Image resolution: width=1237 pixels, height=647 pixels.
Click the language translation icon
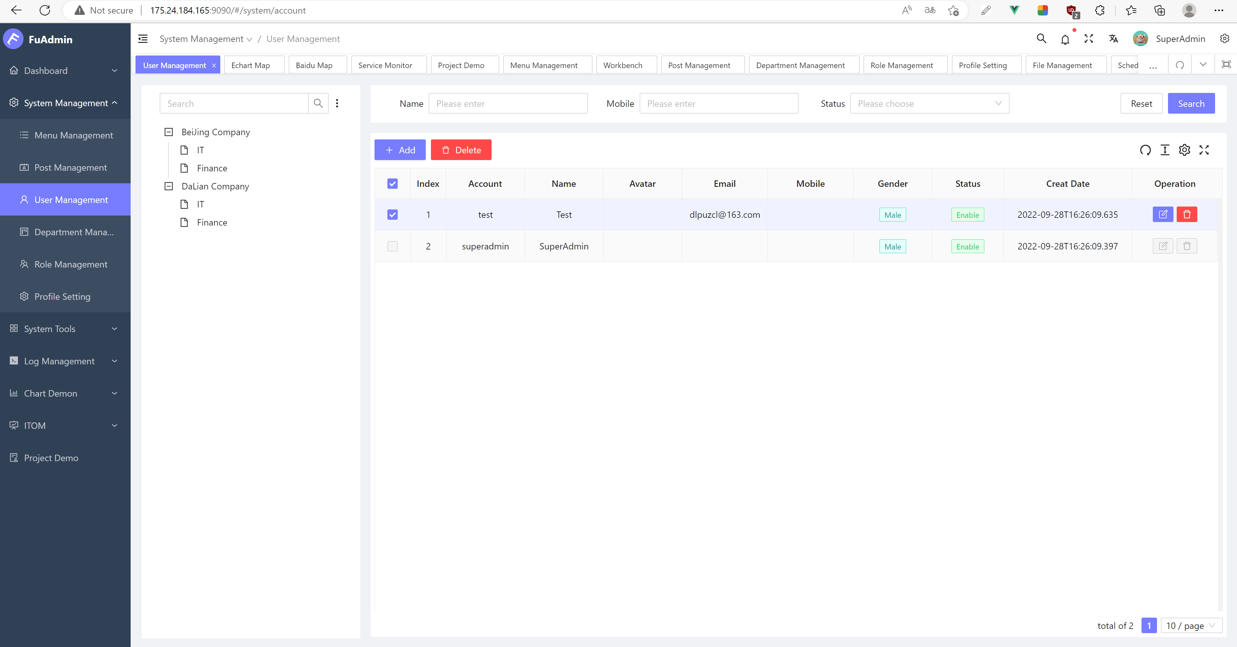click(1113, 39)
